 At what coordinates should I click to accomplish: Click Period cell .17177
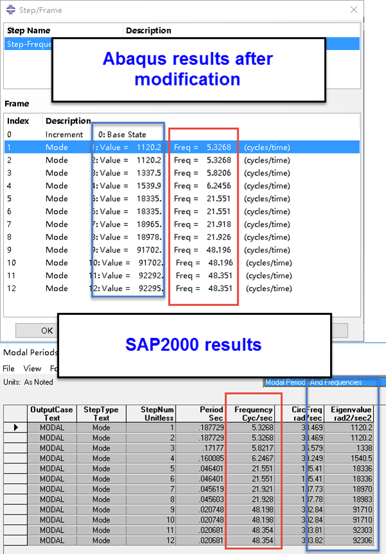tap(200, 448)
